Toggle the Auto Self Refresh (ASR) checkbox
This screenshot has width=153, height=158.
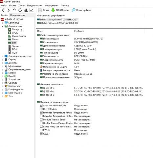(41, 105)
